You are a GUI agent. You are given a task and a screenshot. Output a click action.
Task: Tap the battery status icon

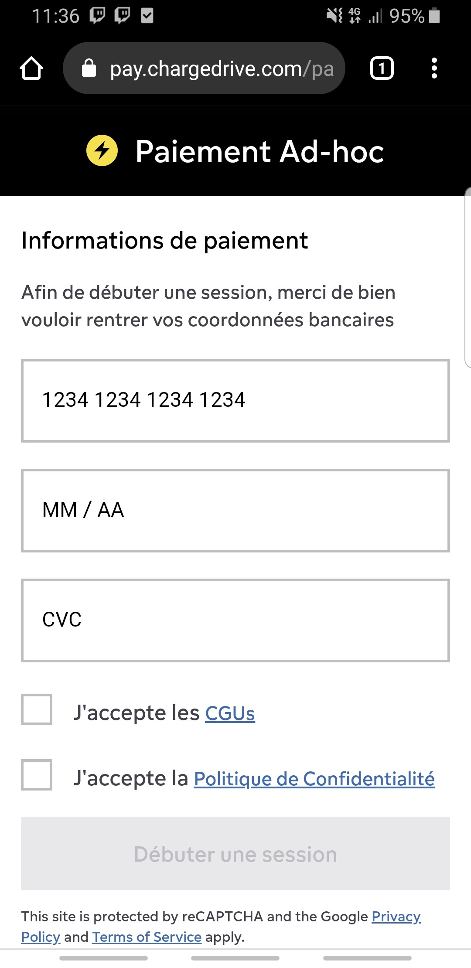(x=434, y=16)
